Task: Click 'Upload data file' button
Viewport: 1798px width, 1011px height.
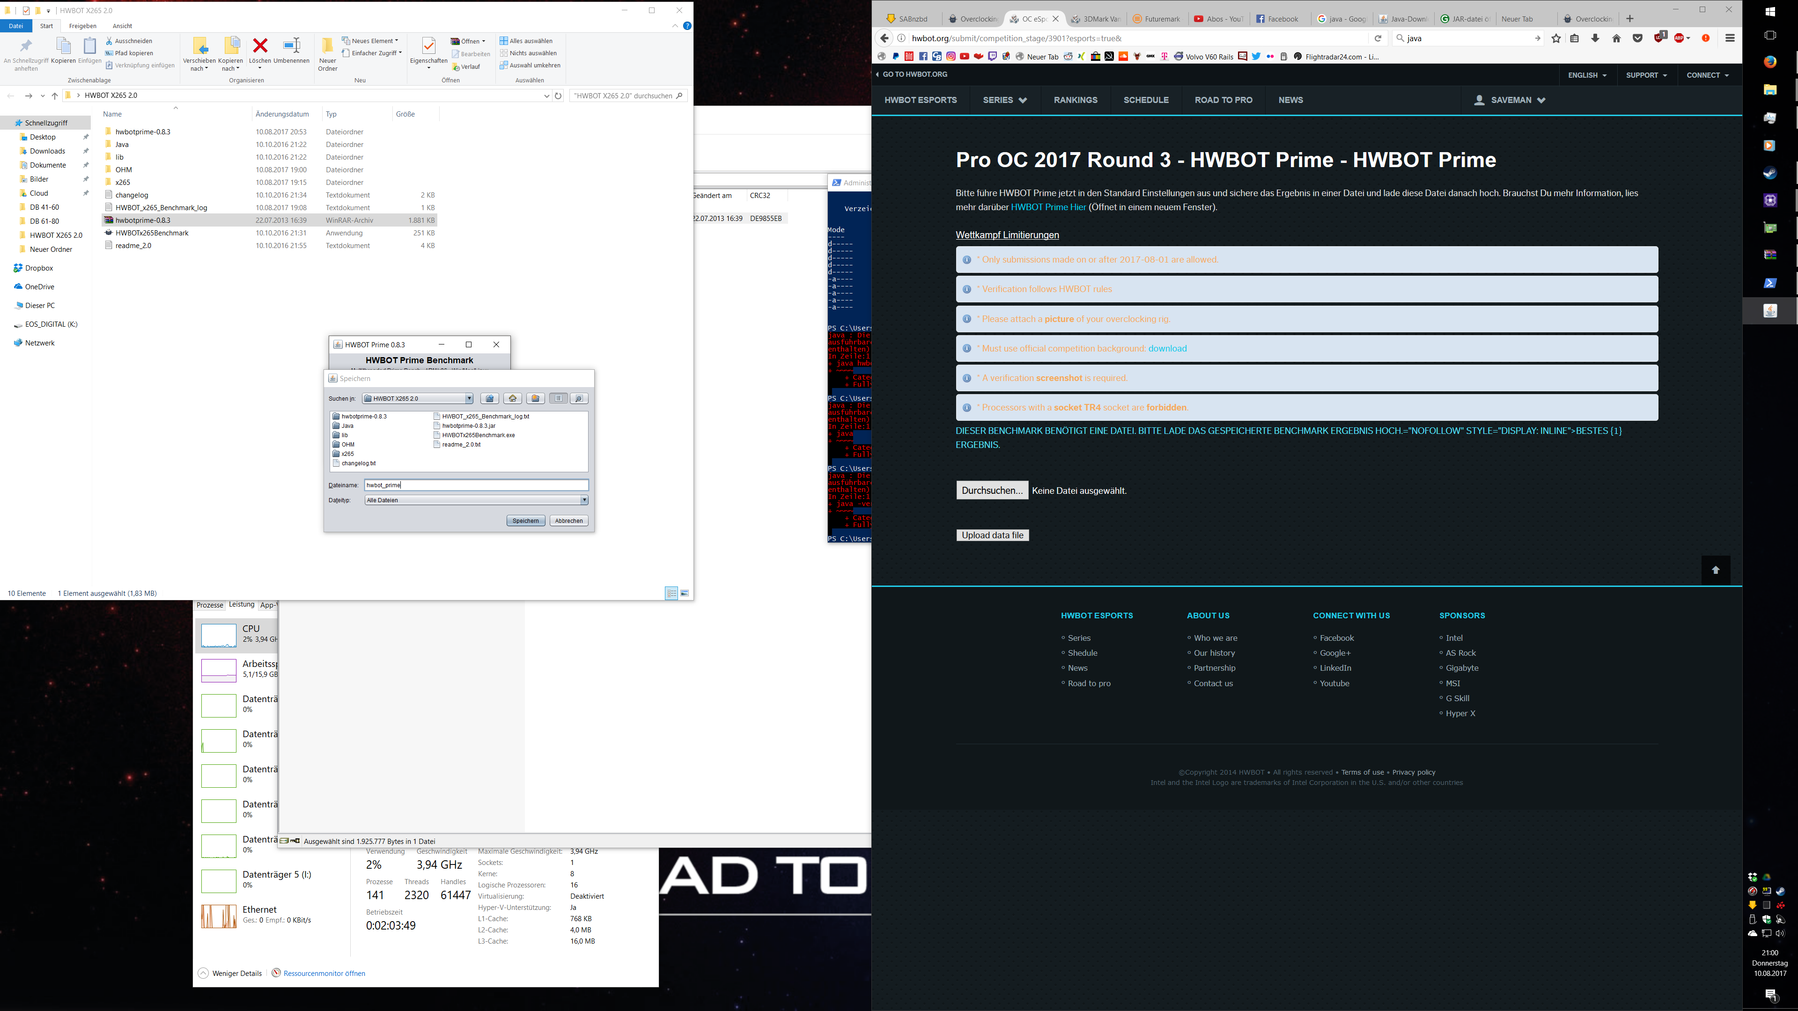Action: click(x=992, y=535)
